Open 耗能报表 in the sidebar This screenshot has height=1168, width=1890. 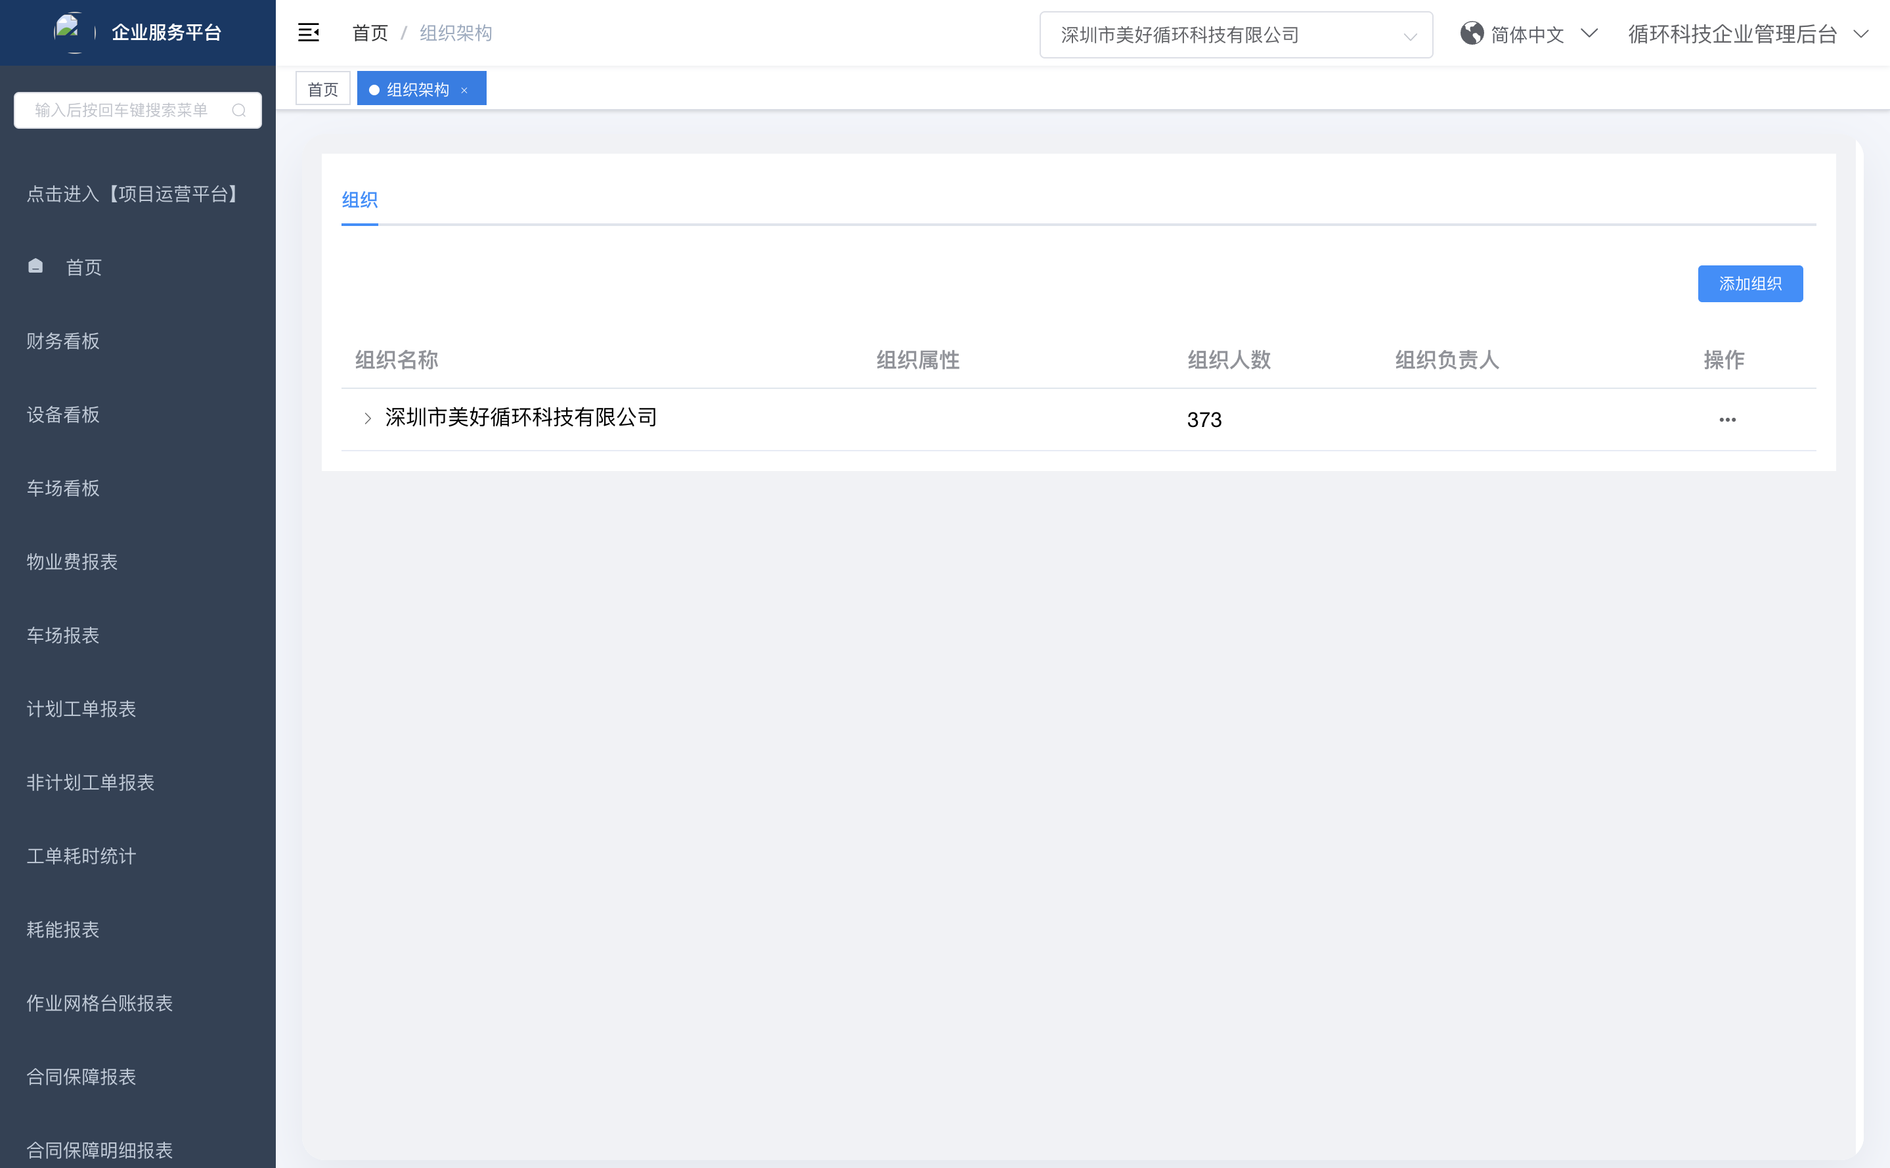click(63, 930)
